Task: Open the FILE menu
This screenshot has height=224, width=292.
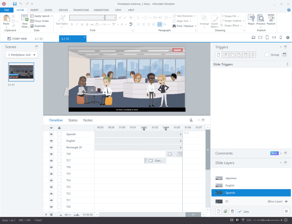Action: pyautogui.click(x=7, y=10)
